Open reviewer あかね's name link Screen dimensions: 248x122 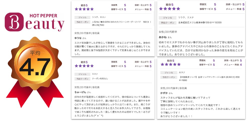(163, 37)
